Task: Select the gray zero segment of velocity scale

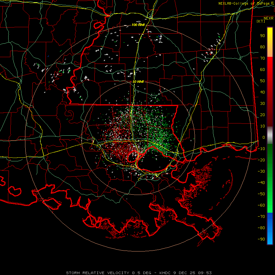Action: 270,135
